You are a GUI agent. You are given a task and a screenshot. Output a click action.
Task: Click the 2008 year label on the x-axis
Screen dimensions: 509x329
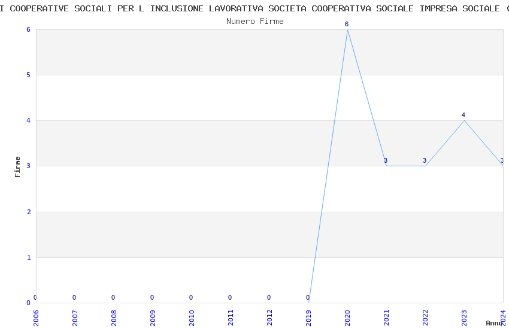[x=114, y=318]
